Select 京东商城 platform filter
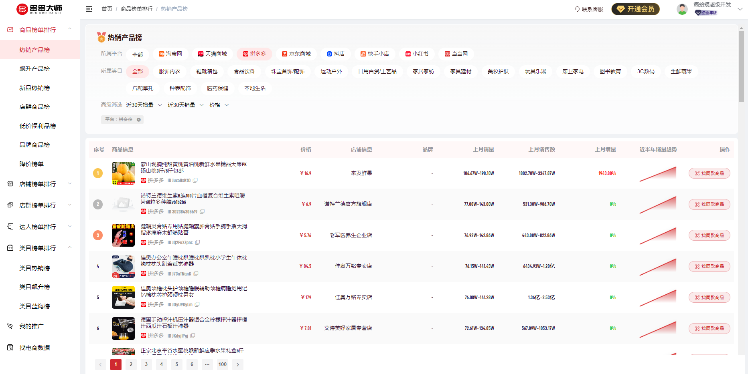 click(x=296, y=54)
